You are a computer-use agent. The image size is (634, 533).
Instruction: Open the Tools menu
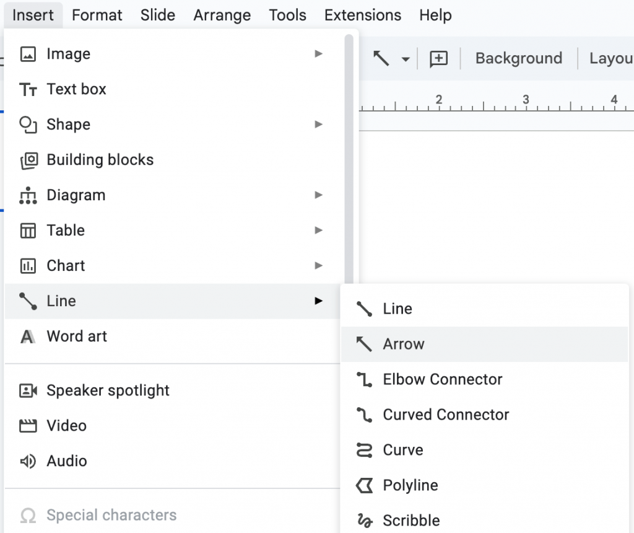click(287, 15)
